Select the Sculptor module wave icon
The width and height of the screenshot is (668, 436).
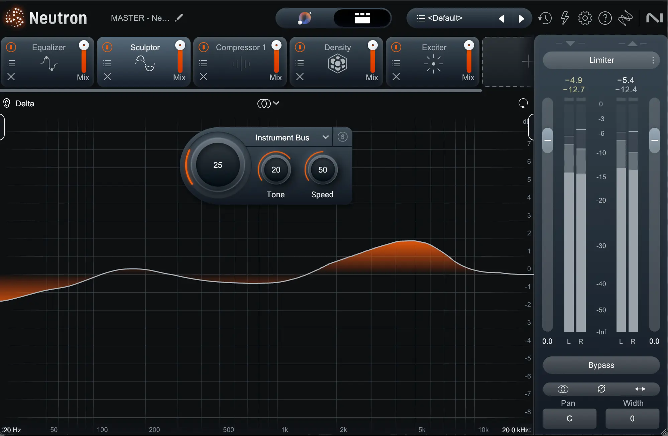[x=145, y=64]
